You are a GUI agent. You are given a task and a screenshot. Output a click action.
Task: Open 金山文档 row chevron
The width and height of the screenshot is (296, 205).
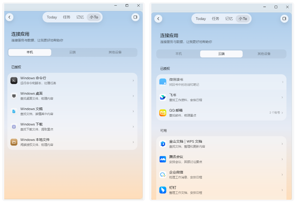282,144
